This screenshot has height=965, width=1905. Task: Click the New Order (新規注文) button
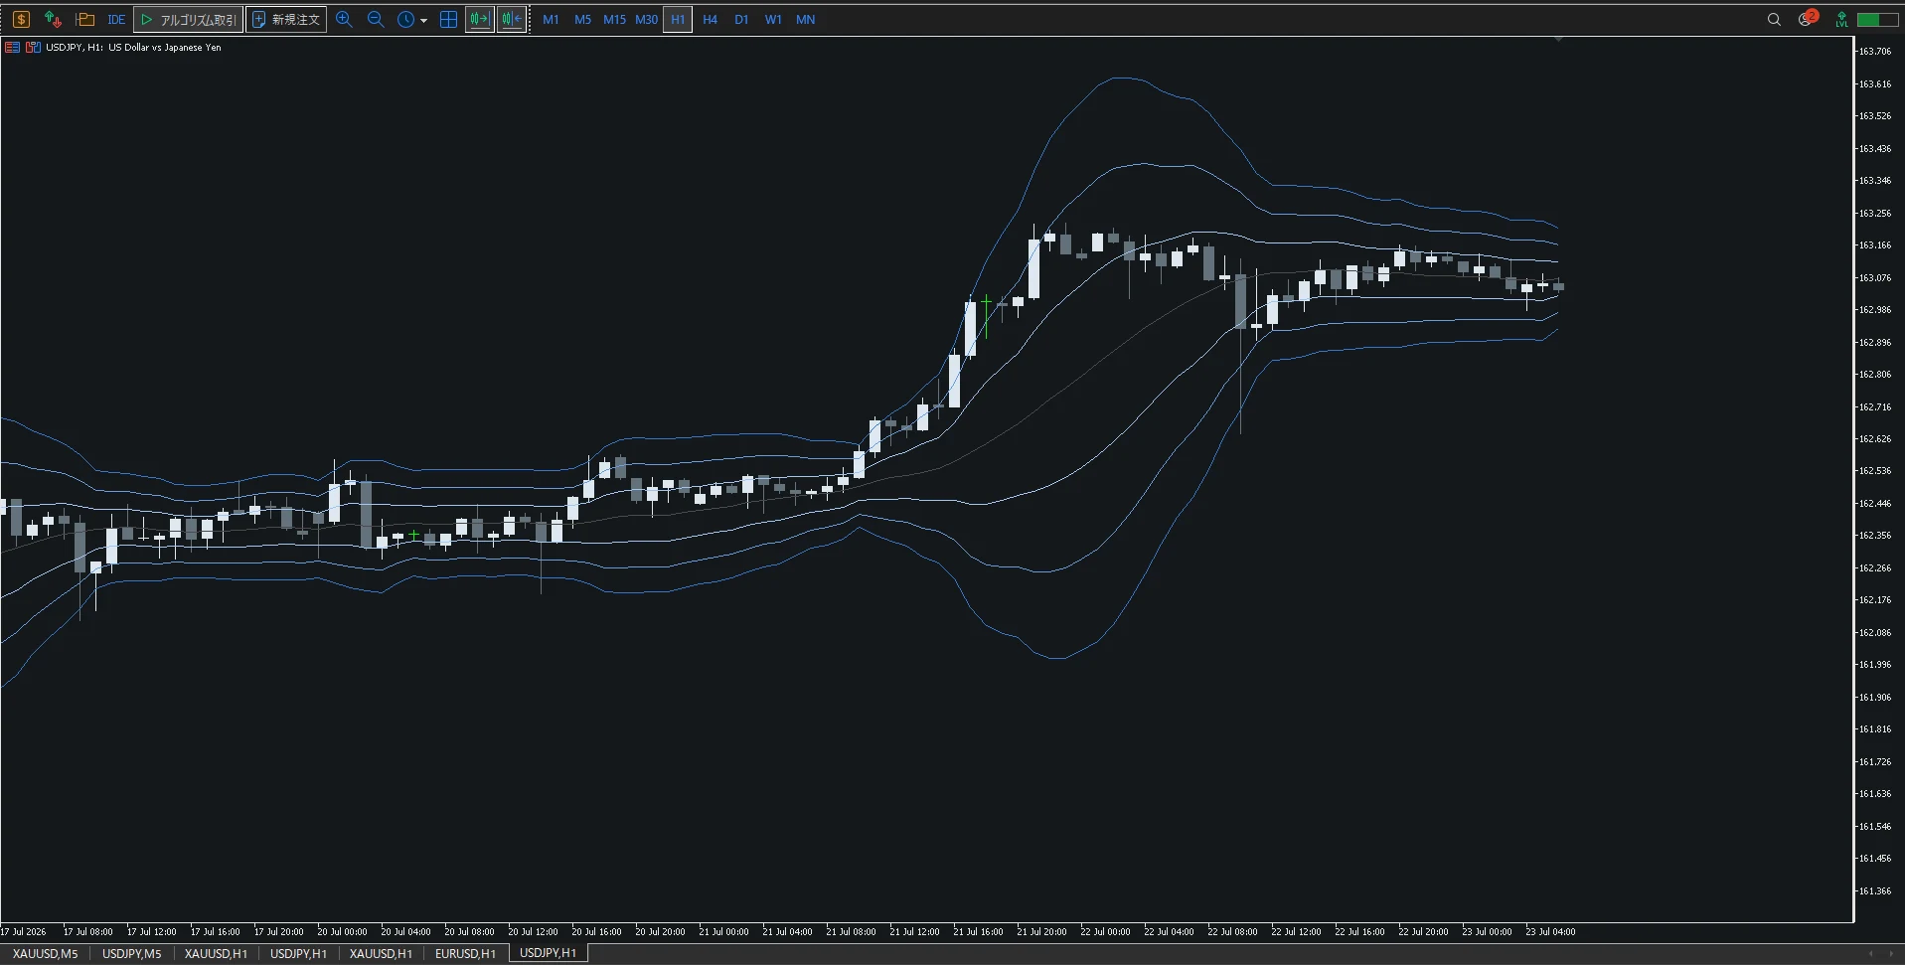coord(287,19)
